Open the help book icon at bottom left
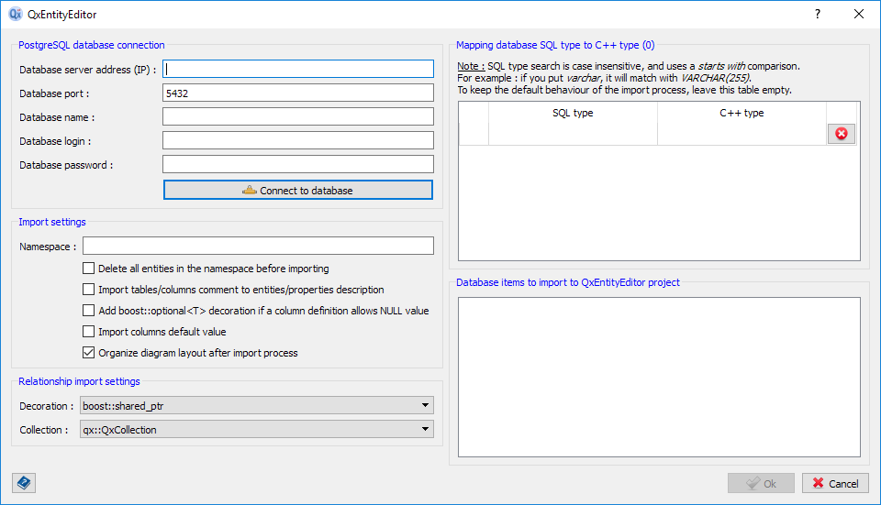This screenshot has width=881, height=505. click(x=24, y=483)
